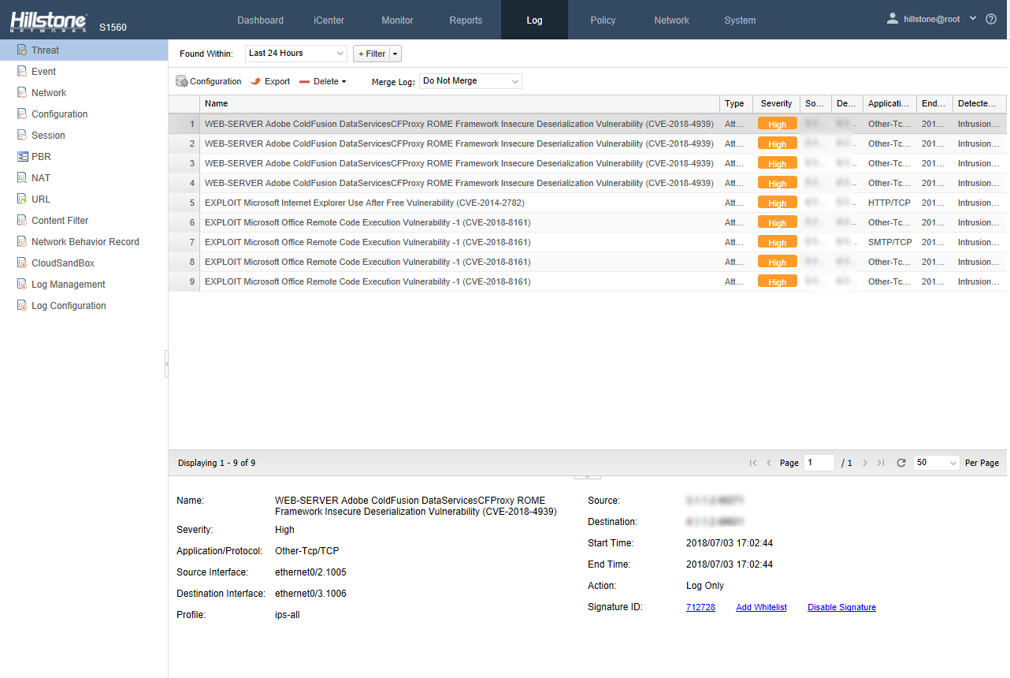The width and height of the screenshot is (1010, 678).
Task: Go to next page arrow
Action: [x=865, y=463]
